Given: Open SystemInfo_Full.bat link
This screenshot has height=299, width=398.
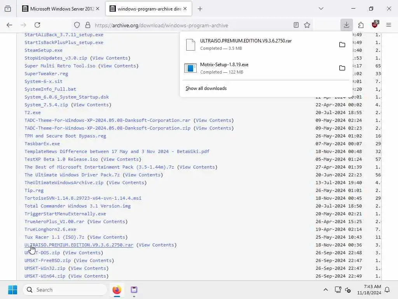Looking at the screenshot, I should (50, 89).
